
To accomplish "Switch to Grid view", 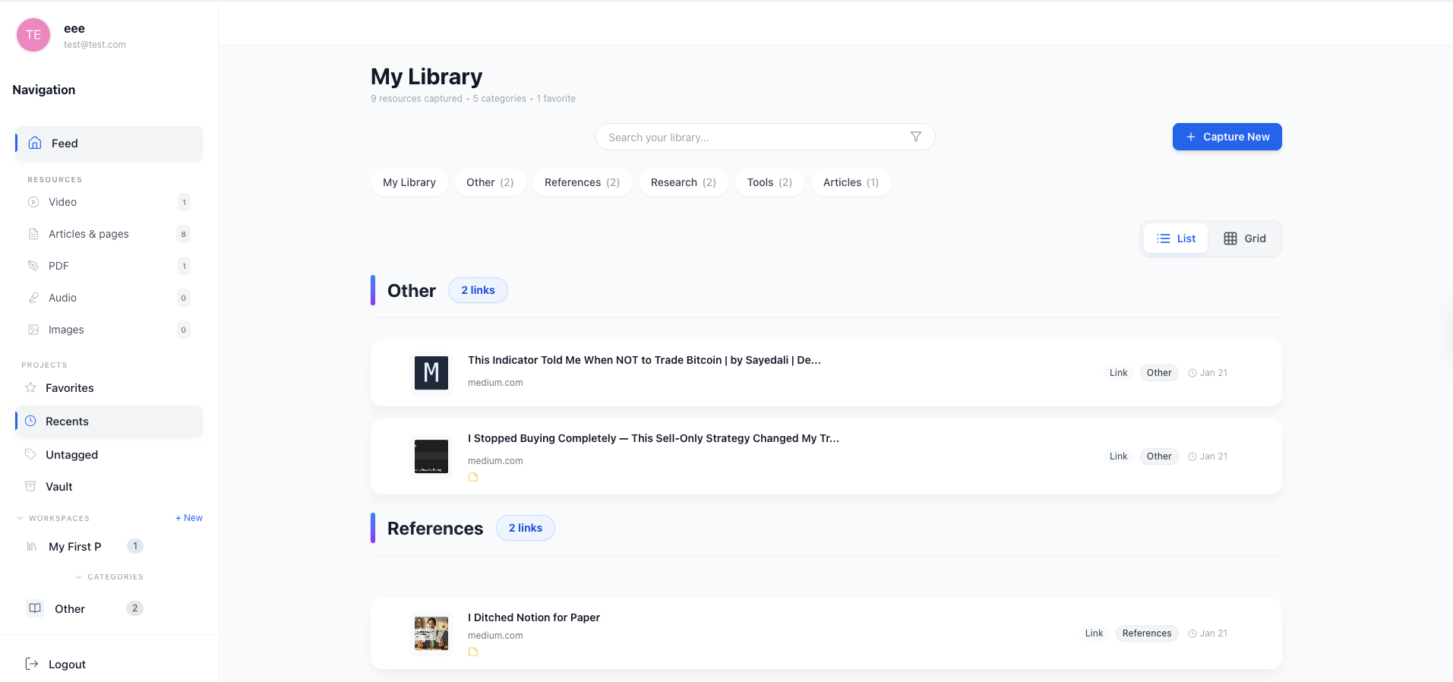I will tap(1245, 238).
